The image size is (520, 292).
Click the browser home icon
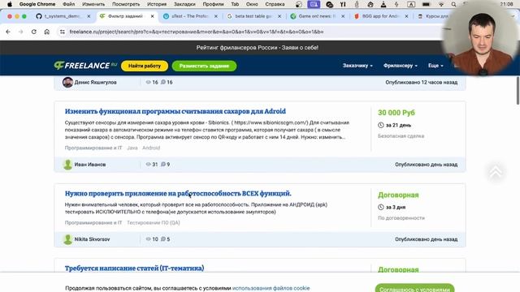pyautogui.click(x=47, y=32)
